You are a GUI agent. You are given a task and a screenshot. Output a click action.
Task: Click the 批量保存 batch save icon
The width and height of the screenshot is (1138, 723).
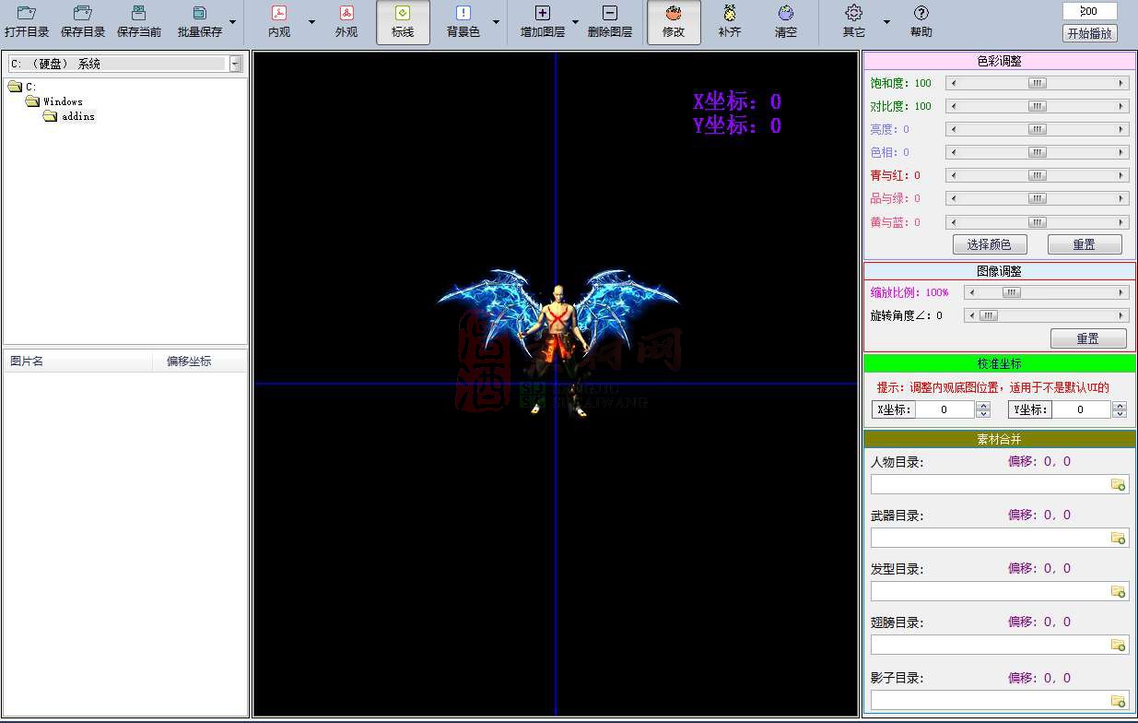(x=200, y=14)
